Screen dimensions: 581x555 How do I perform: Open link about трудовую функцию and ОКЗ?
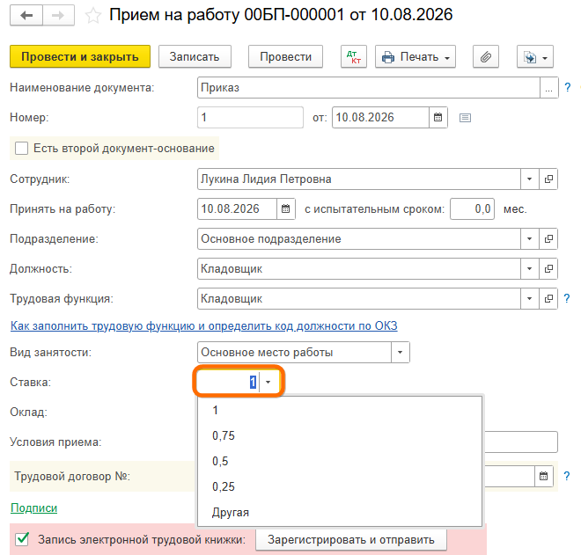pos(204,325)
